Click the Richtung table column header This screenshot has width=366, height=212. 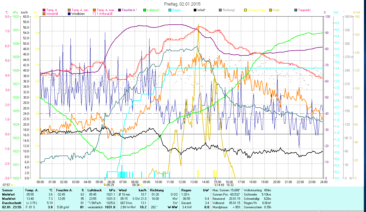(157, 190)
